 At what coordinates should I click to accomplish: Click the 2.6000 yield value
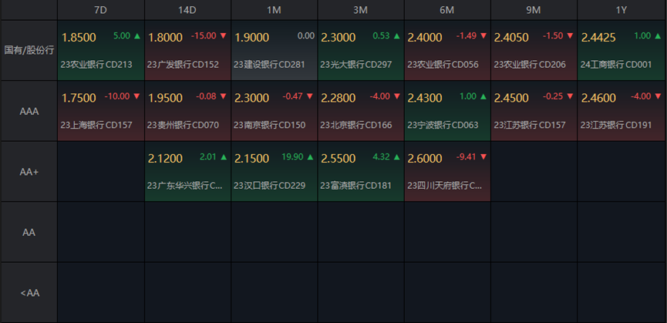pos(425,159)
